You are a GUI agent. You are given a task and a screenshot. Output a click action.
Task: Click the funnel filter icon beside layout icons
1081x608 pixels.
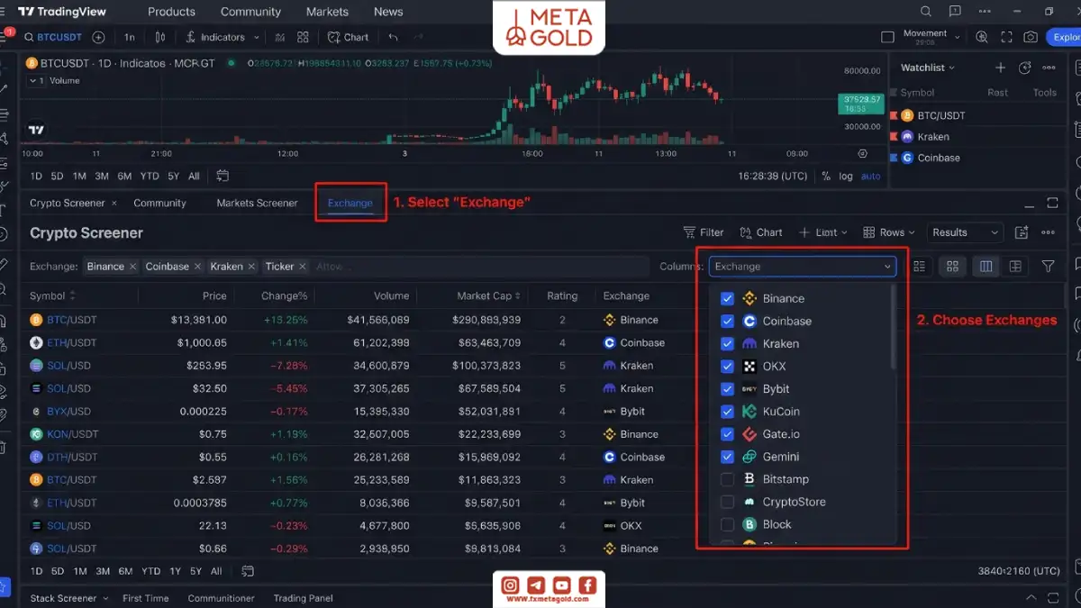(1048, 267)
